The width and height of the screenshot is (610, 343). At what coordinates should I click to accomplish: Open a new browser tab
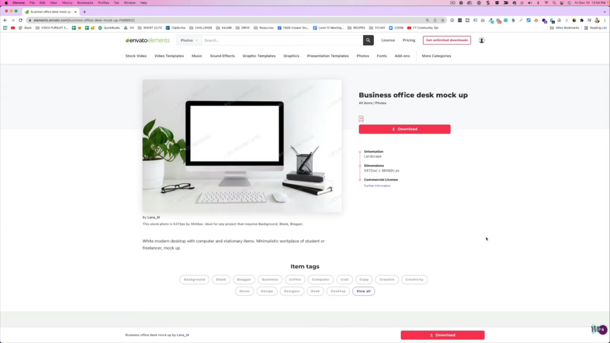point(85,12)
